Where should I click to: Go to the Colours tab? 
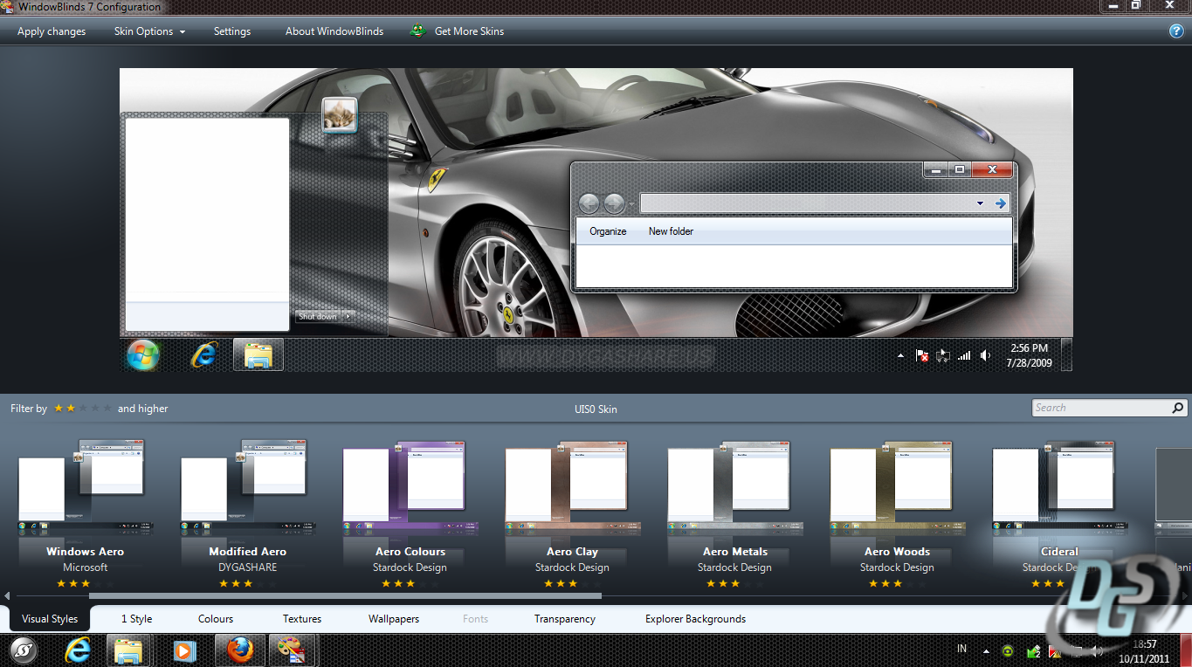(216, 619)
